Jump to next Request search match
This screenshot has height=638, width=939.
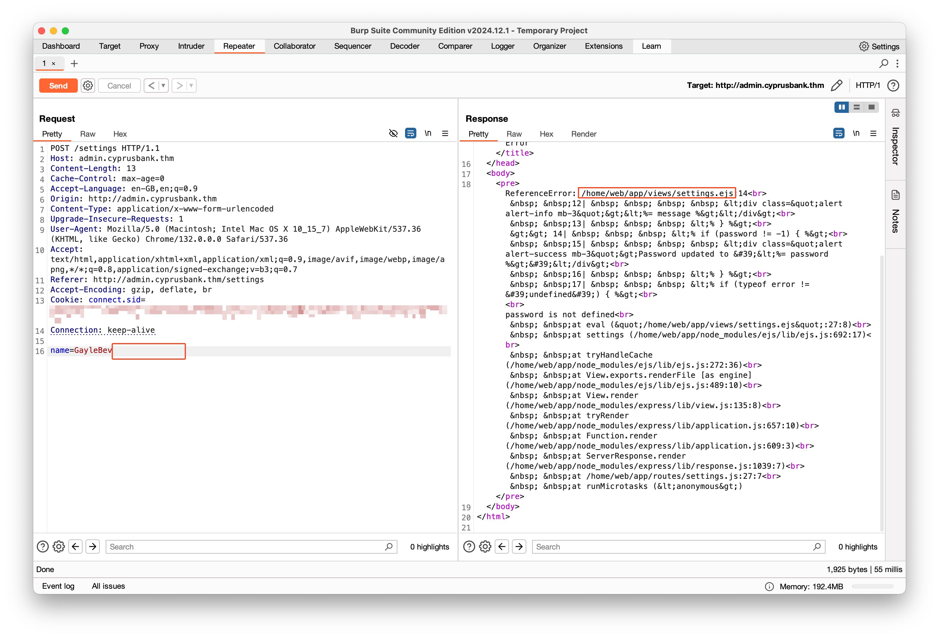coord(93,547)
